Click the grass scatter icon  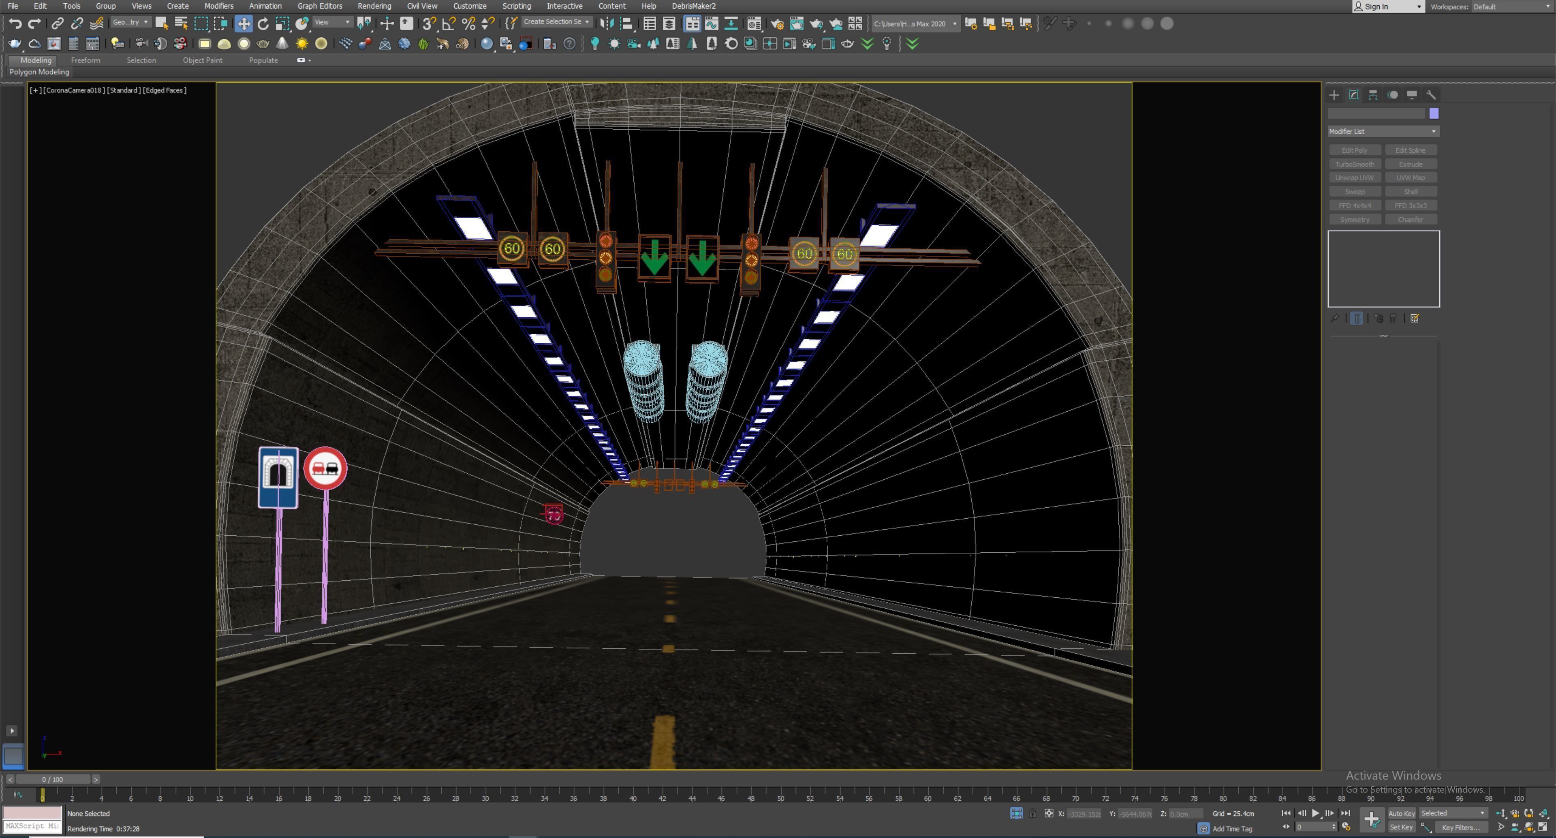[x=423, y=43]
